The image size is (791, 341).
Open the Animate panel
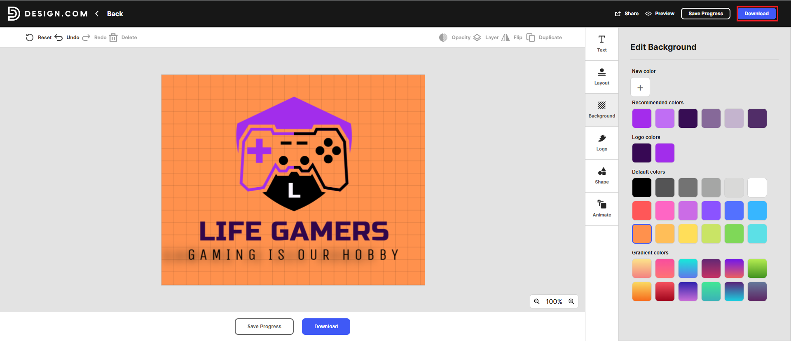pyautogui.click(x=602, y=209)
